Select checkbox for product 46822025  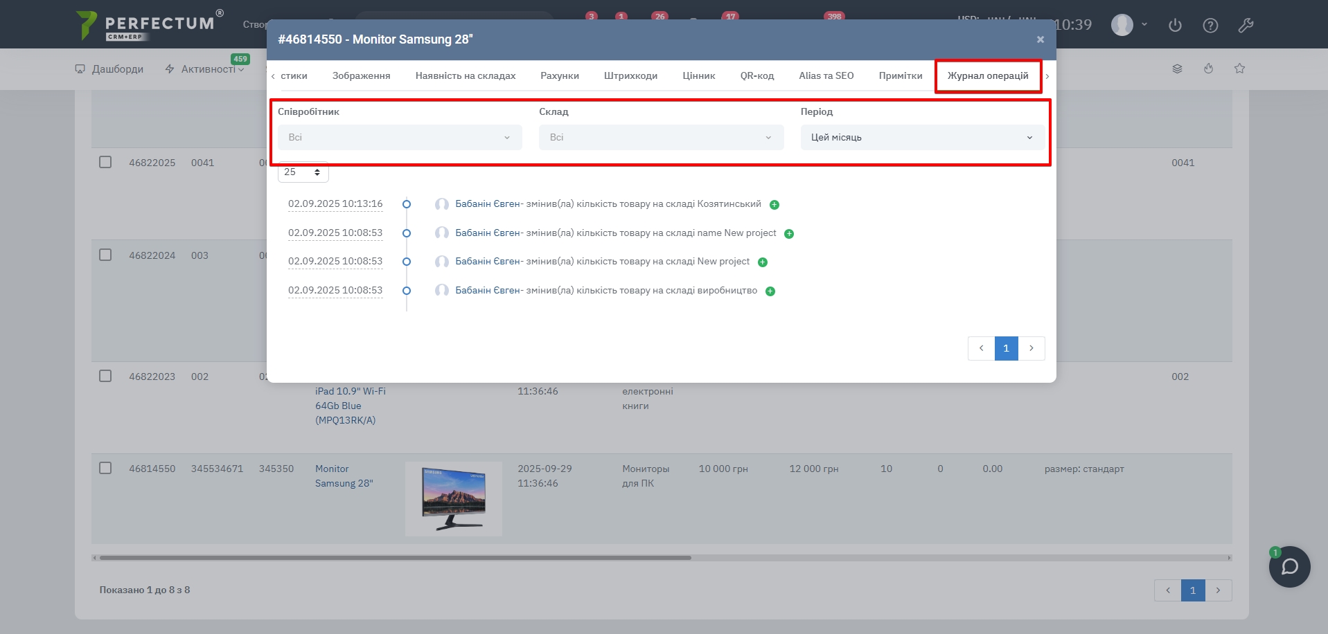(x=105, y=162)
